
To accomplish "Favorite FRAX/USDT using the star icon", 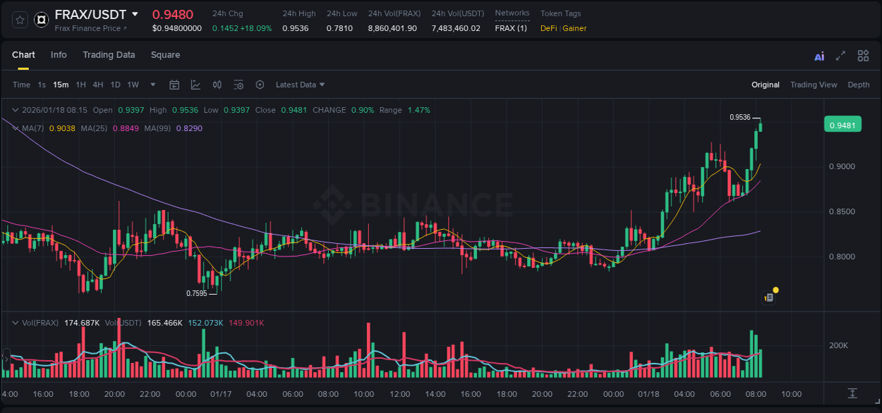I will click(19, 19).
